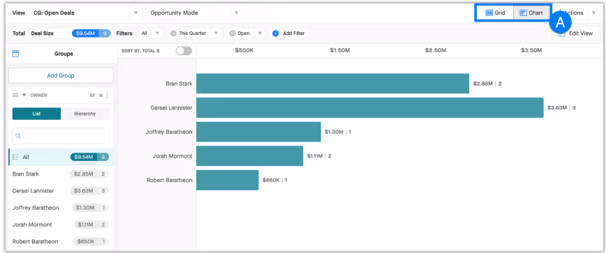Click the Add Filter link
The image size is (606, 253).
[x=294, y=33]
